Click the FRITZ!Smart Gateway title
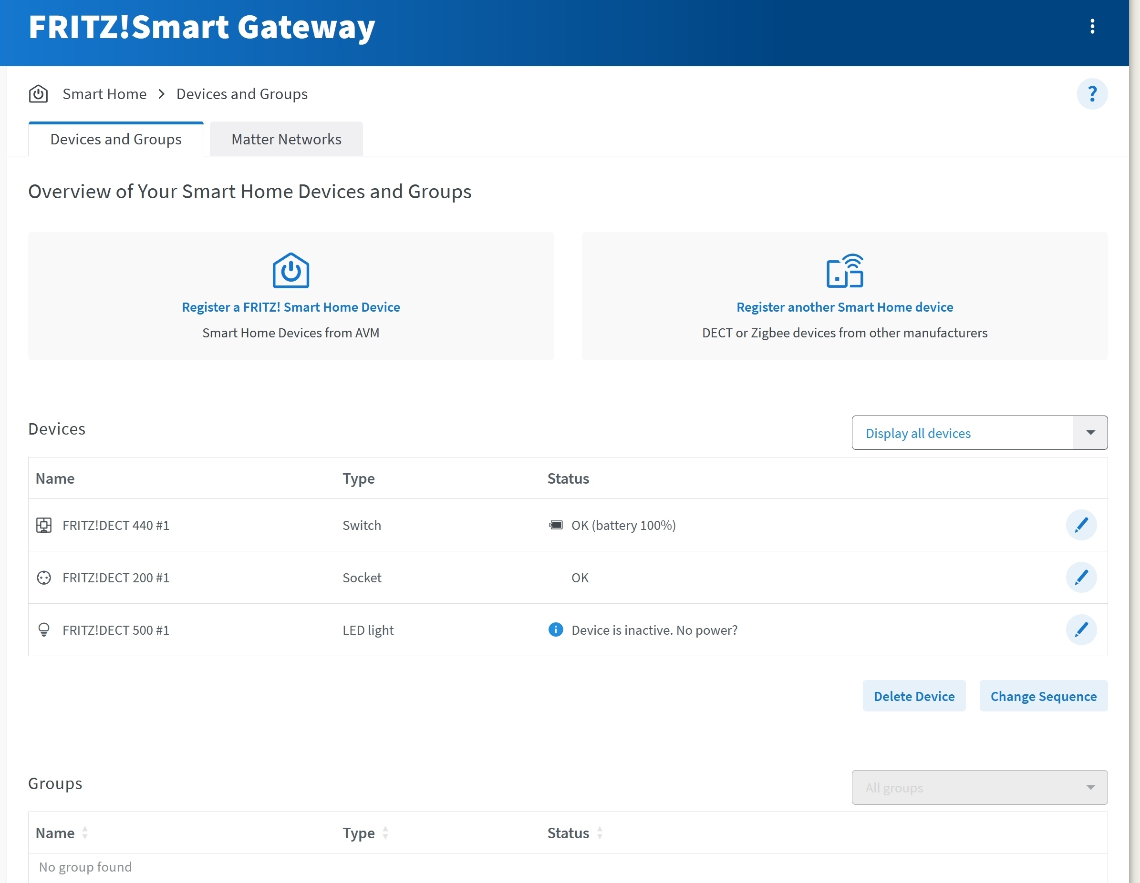Viewport: 1140px width, 883px height. 201,27
